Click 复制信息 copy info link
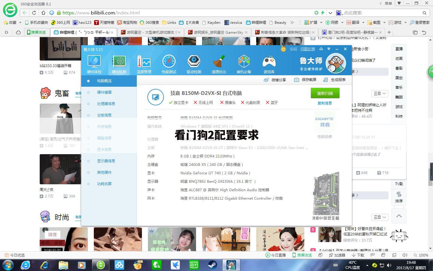 [325, 103]
